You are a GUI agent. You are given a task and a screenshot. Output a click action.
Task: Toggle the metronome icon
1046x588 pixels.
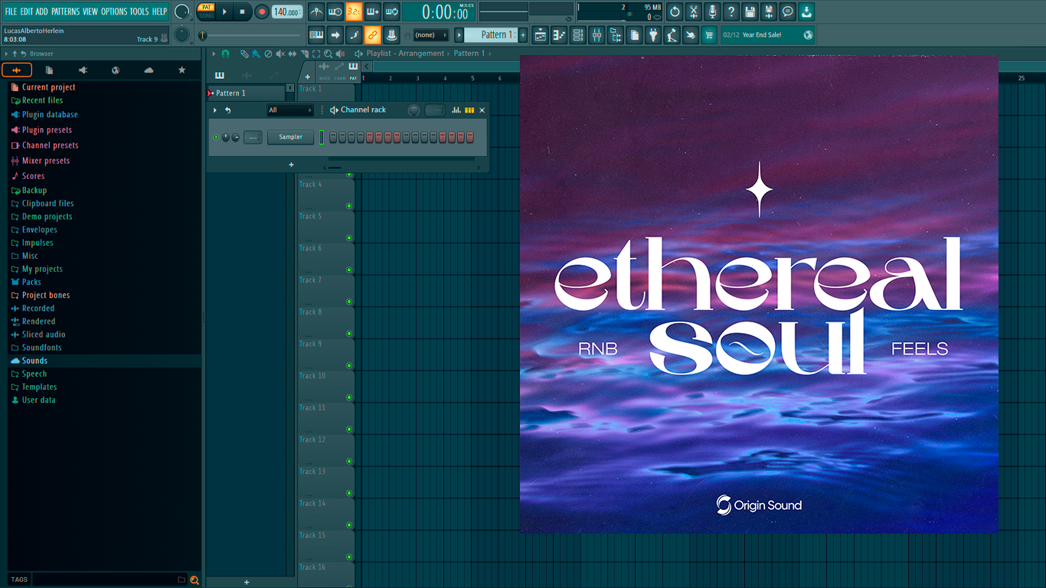click(316, 11)
